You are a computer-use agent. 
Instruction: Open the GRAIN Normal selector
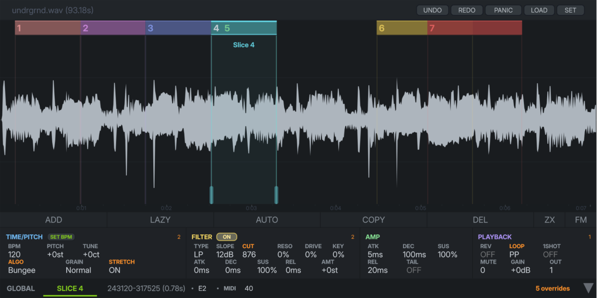[x=78, y=270]
